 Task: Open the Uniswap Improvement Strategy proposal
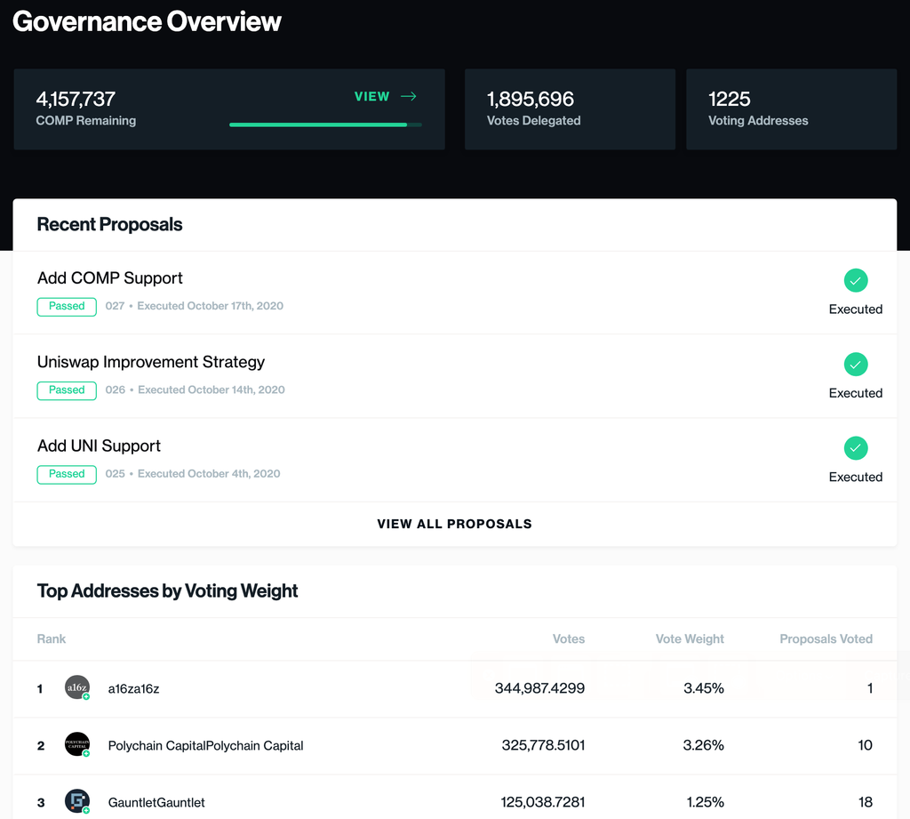[x=151, y=362]
